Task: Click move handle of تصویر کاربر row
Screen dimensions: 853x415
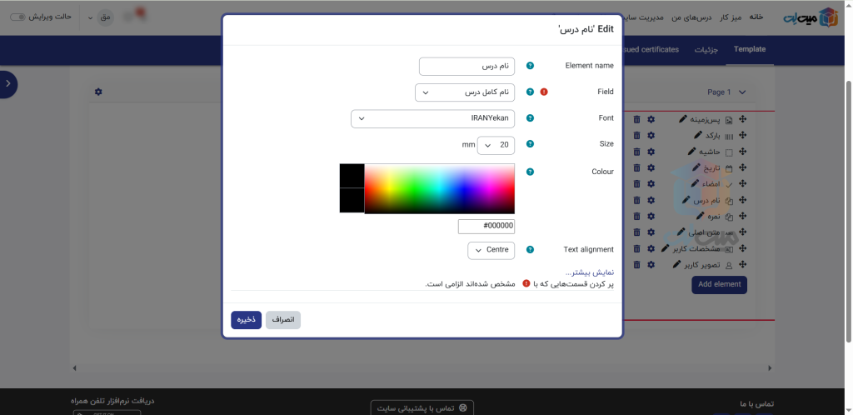Action: [742, 265]
